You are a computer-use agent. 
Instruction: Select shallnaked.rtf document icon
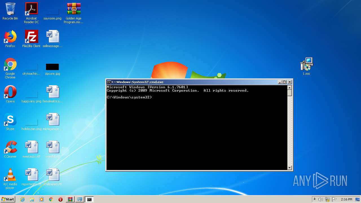pos(52,177)
